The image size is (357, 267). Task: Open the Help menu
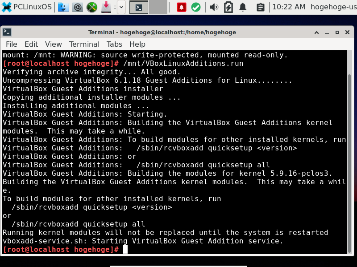137,44
